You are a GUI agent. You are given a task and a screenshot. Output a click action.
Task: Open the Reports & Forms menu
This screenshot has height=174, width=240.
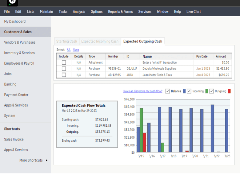(x=120, y=12)
